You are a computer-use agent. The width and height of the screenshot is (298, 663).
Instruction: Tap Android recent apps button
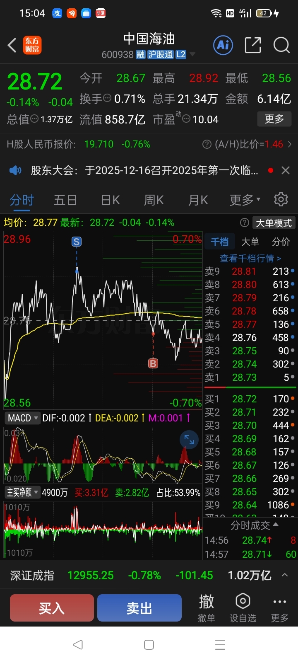click(x=220, y=644)
